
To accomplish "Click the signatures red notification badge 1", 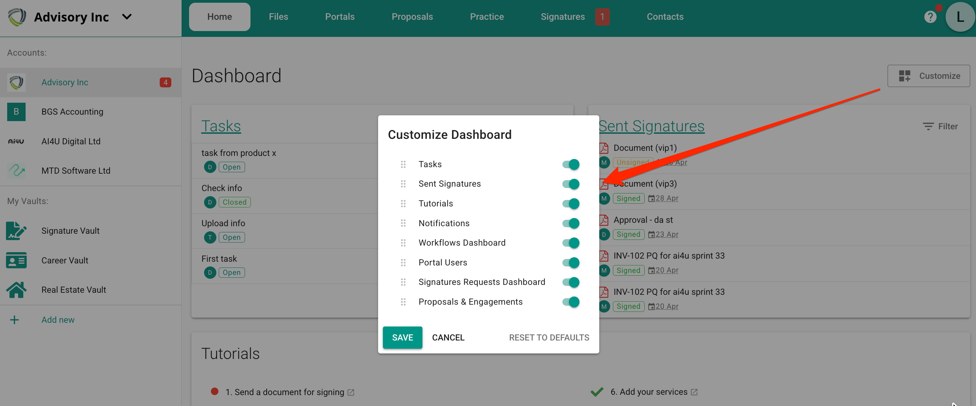I will [x=602, y=17].
